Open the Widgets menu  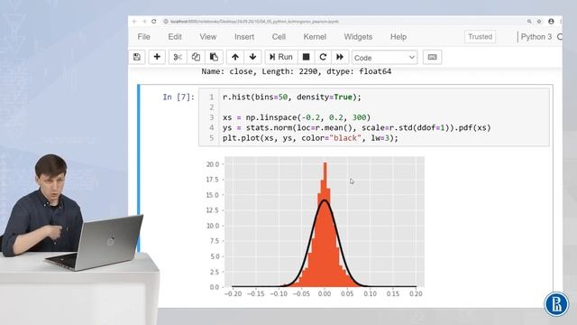pyautogui.click(x=358, y=37)
